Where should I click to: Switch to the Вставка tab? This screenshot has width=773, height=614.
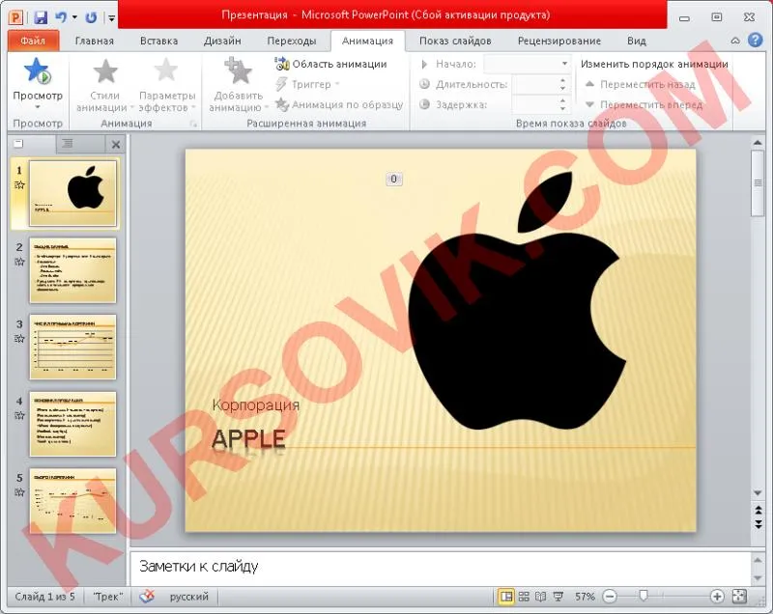click(158, 41)
